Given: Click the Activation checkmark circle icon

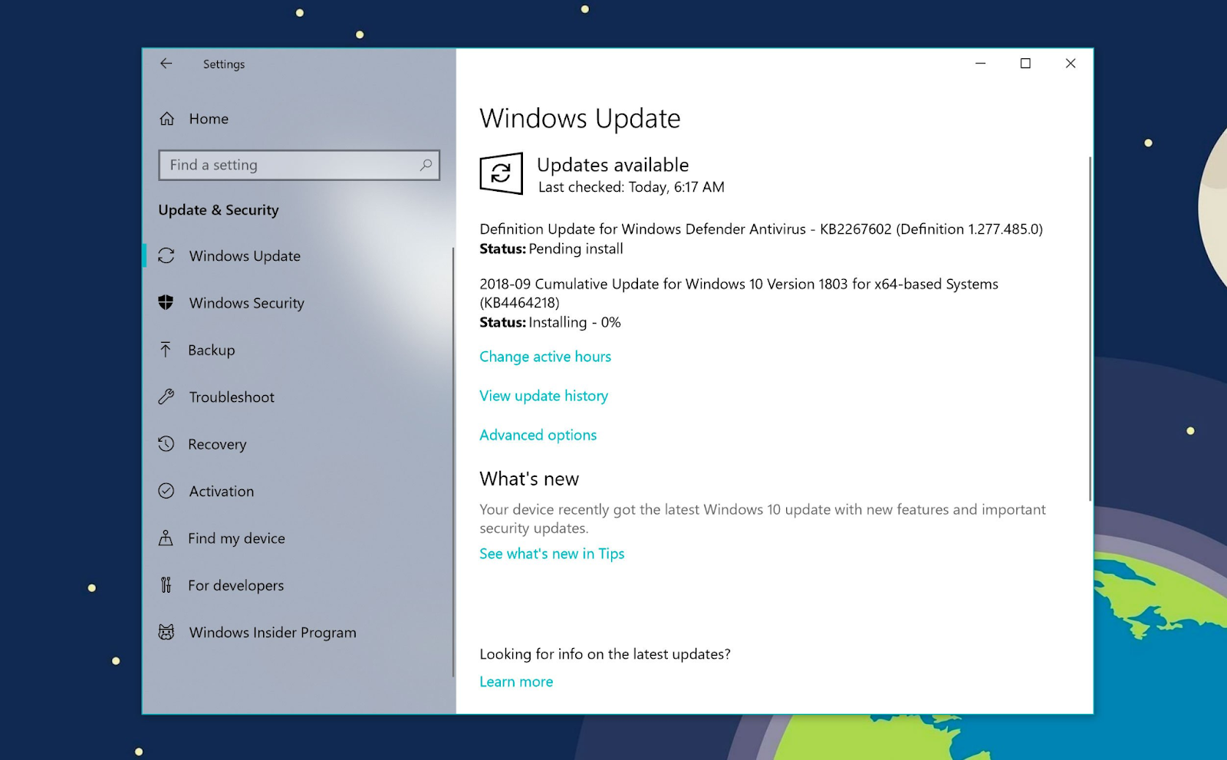Looking at the screenshot, I should click(x=166, y=491).
